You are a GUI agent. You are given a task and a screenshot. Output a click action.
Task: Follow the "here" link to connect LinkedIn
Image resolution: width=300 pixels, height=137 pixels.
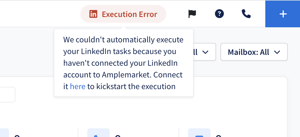coord(78,86)
